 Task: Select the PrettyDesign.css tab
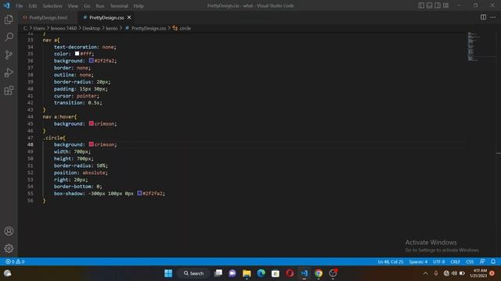coord(106,17)
